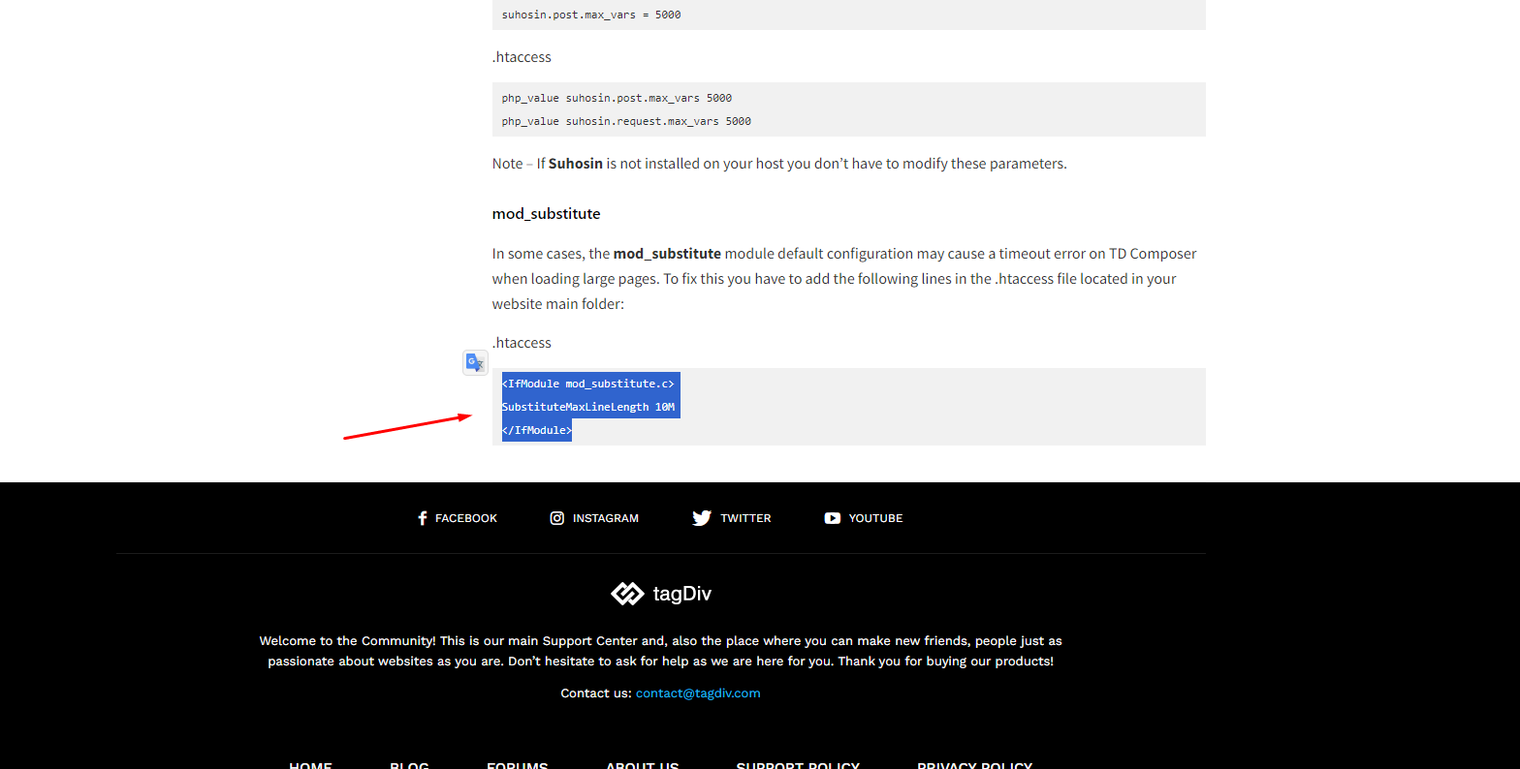Click the YouTube play icon
The height and width of the screenshot is (769, 1520).
833,518
